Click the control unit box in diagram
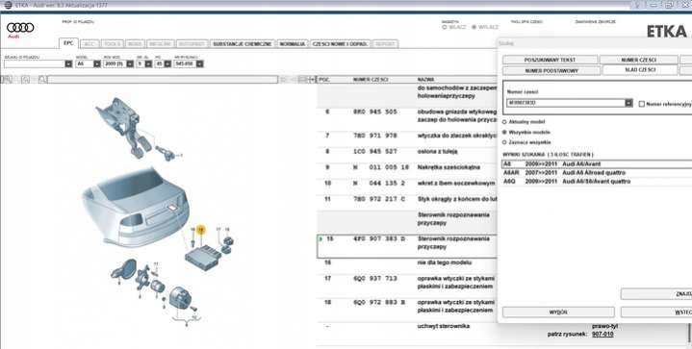The image size is (692, 349). click(x=203, y=258)
